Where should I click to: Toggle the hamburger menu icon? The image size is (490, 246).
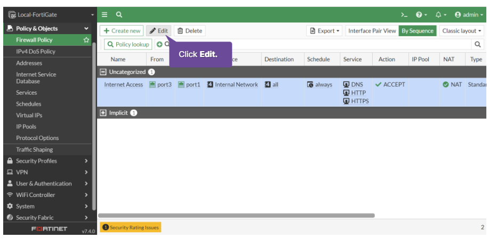pos(105,15)
